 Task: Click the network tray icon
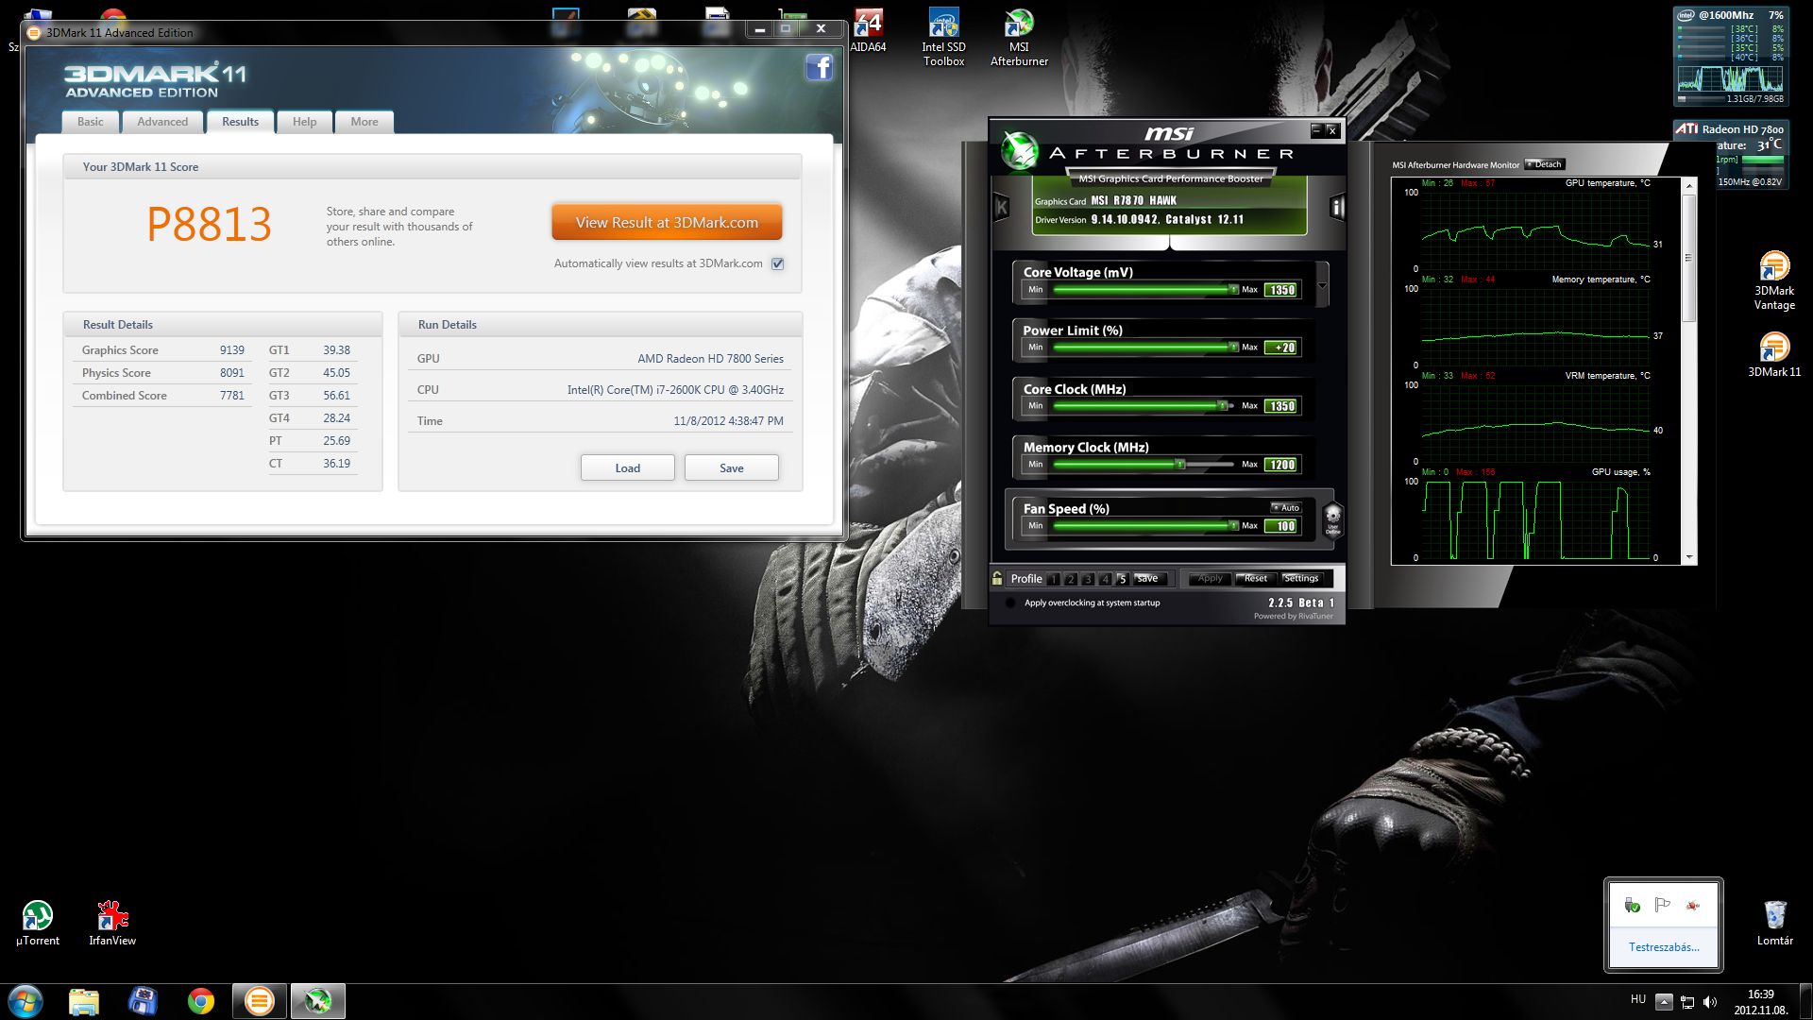[x=1687, y=1001]
